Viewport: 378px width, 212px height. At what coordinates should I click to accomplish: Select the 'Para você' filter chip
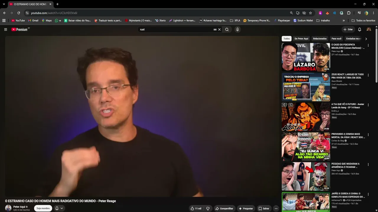pos(336,39)
